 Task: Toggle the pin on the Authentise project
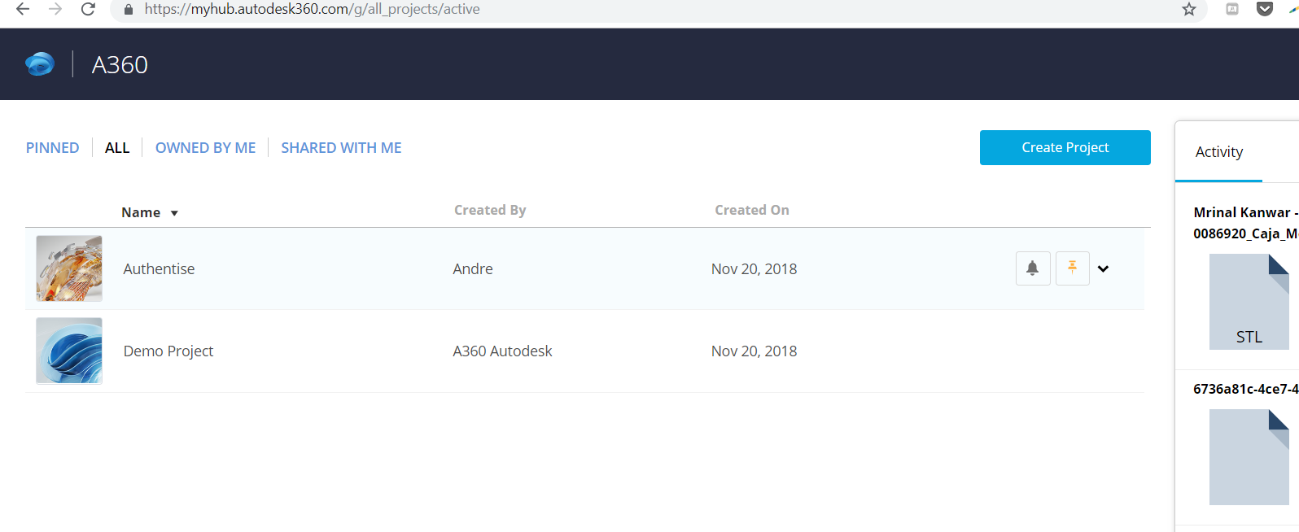pos(1072,268)
